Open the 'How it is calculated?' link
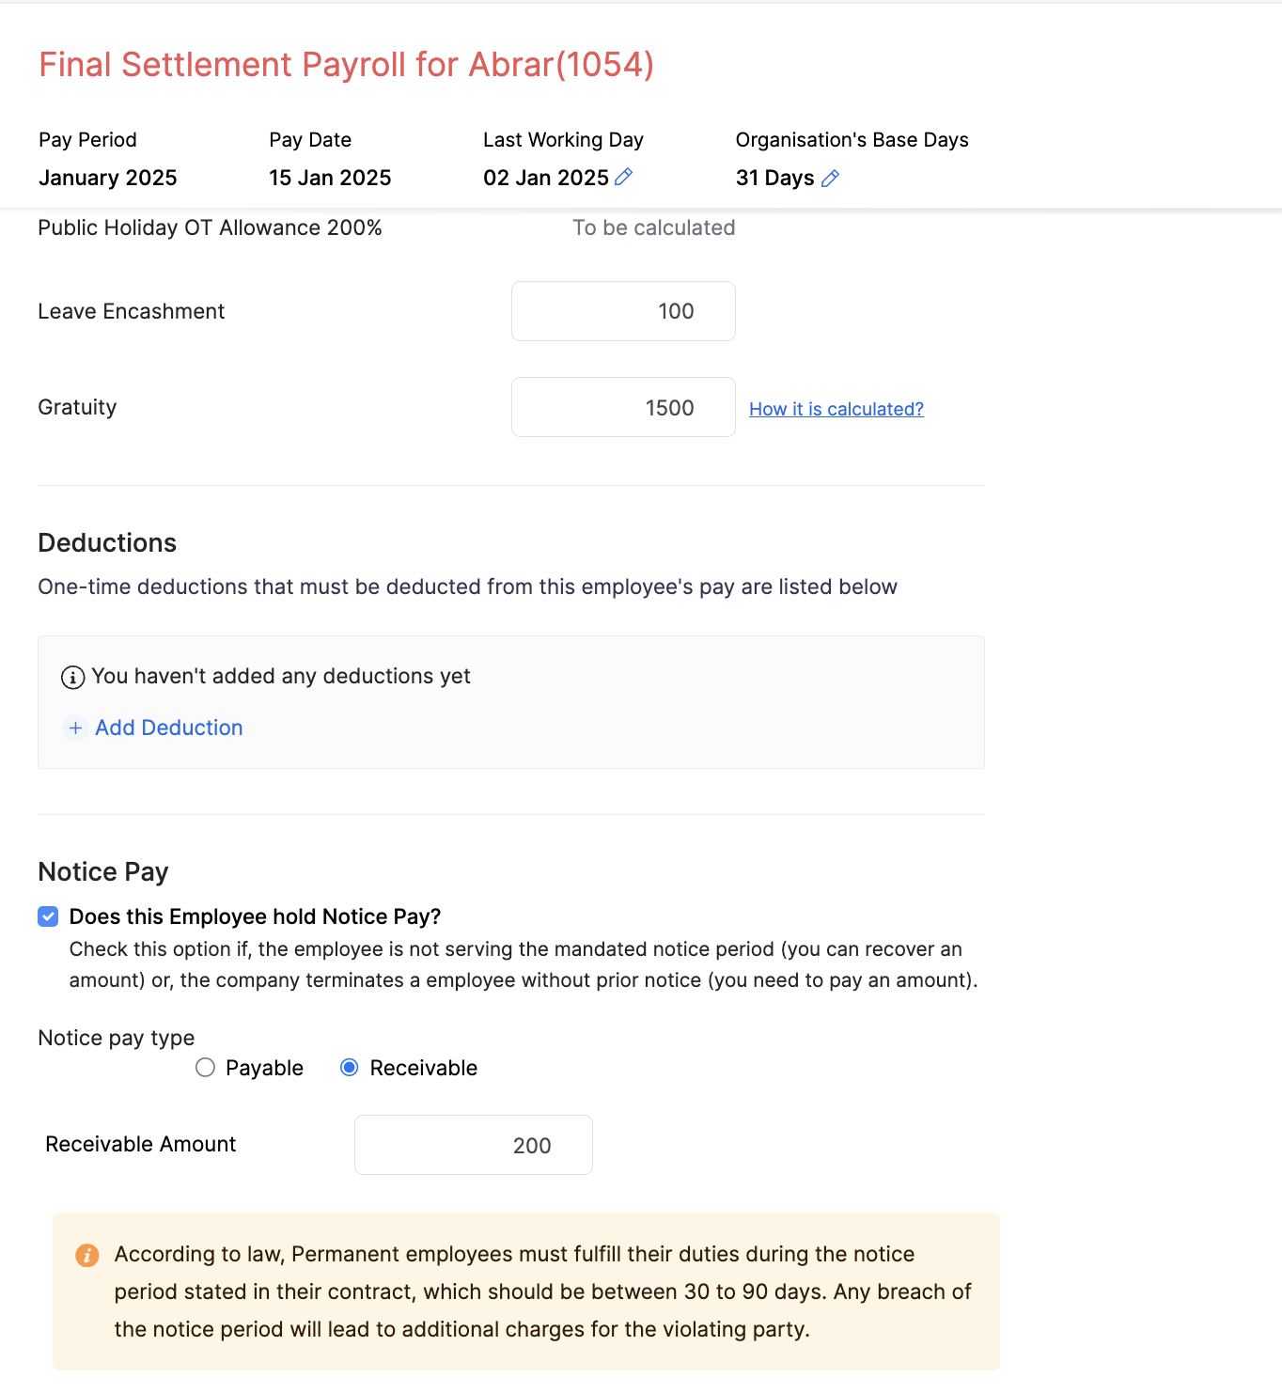Image resolution: width=1282 pixels, height=1393 pixels. point(836,409)
